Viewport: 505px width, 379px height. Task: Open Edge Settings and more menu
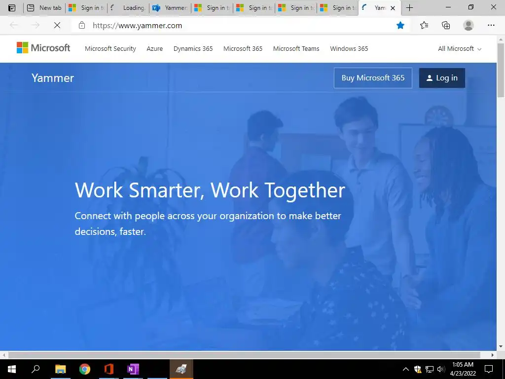(491, 25)
